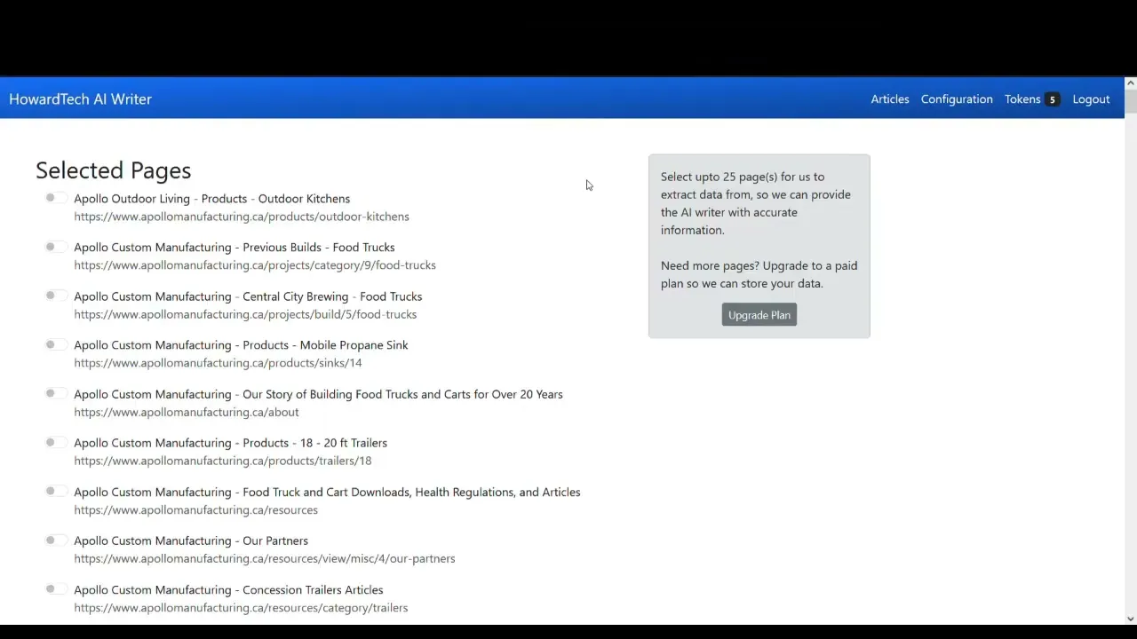Toggle the Our Partners page switch

pos(55,540)
